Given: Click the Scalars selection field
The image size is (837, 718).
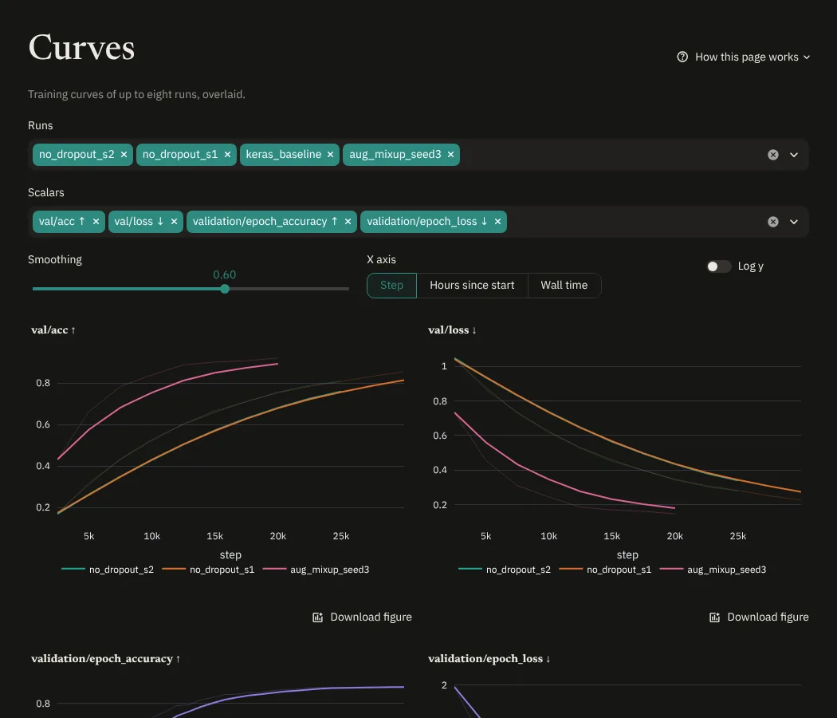Looking at the screenshot, I should coord(418,222).
